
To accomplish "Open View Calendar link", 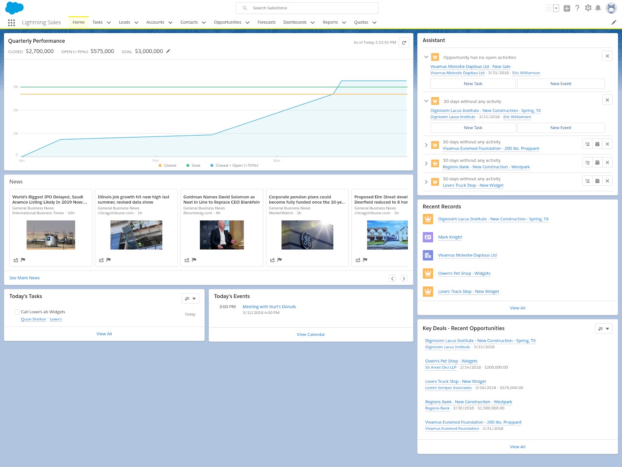I will [311, 334].
